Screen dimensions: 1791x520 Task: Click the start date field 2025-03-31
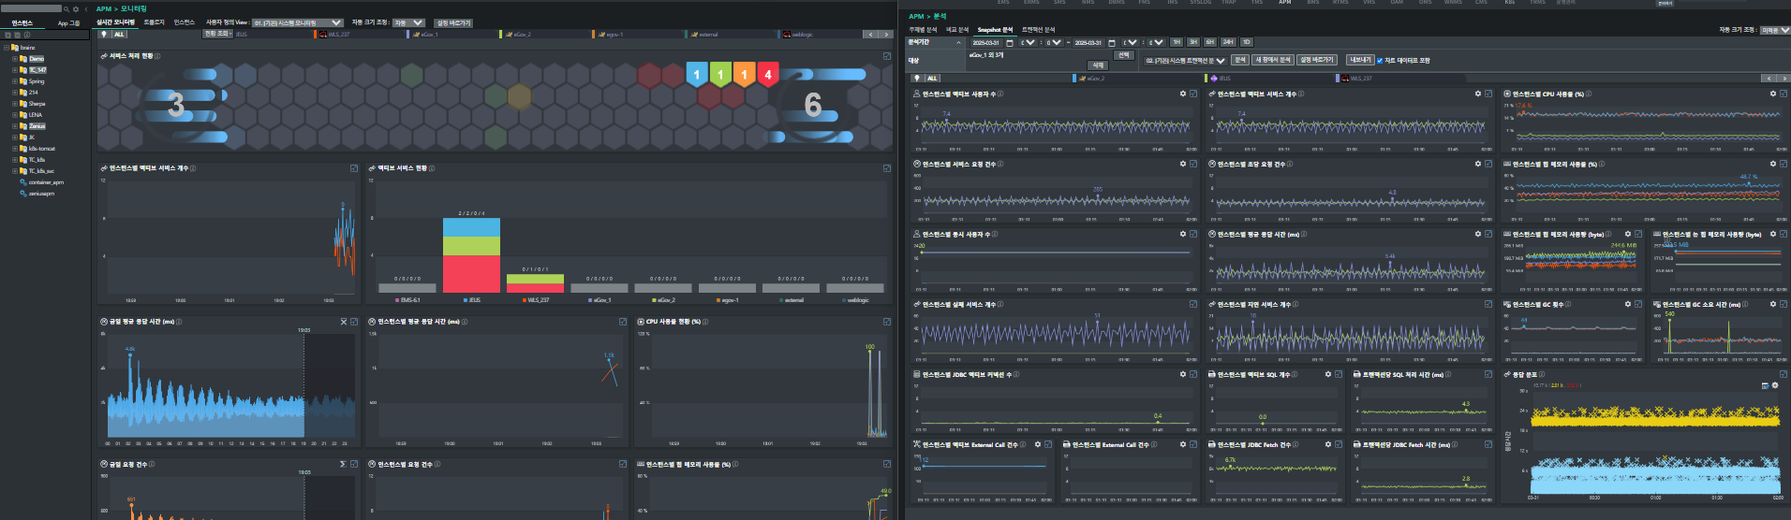pyautogui.click(x=985, y=42)
